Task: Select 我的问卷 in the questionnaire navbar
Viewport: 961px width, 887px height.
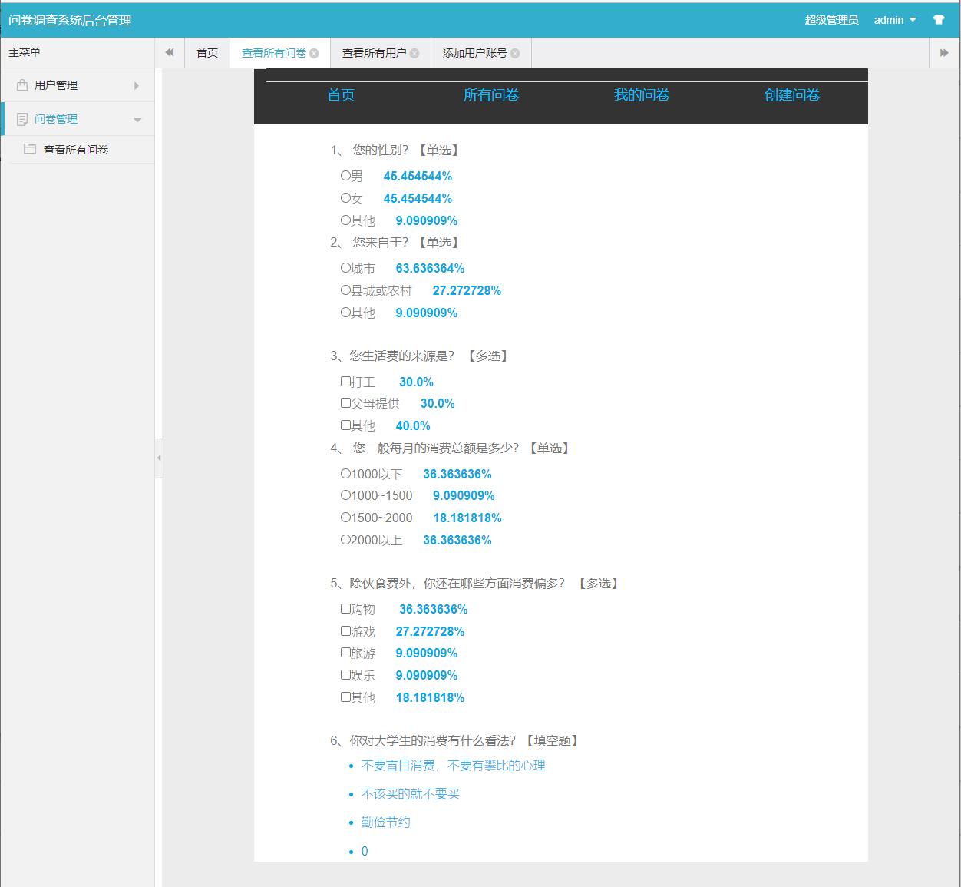Action: click(x=642, y=95)
